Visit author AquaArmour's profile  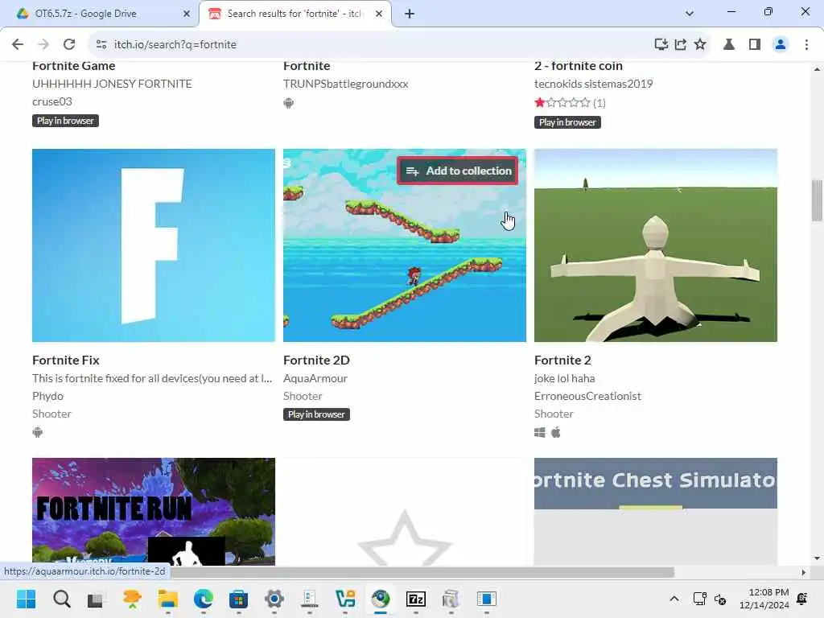(315, 378)
